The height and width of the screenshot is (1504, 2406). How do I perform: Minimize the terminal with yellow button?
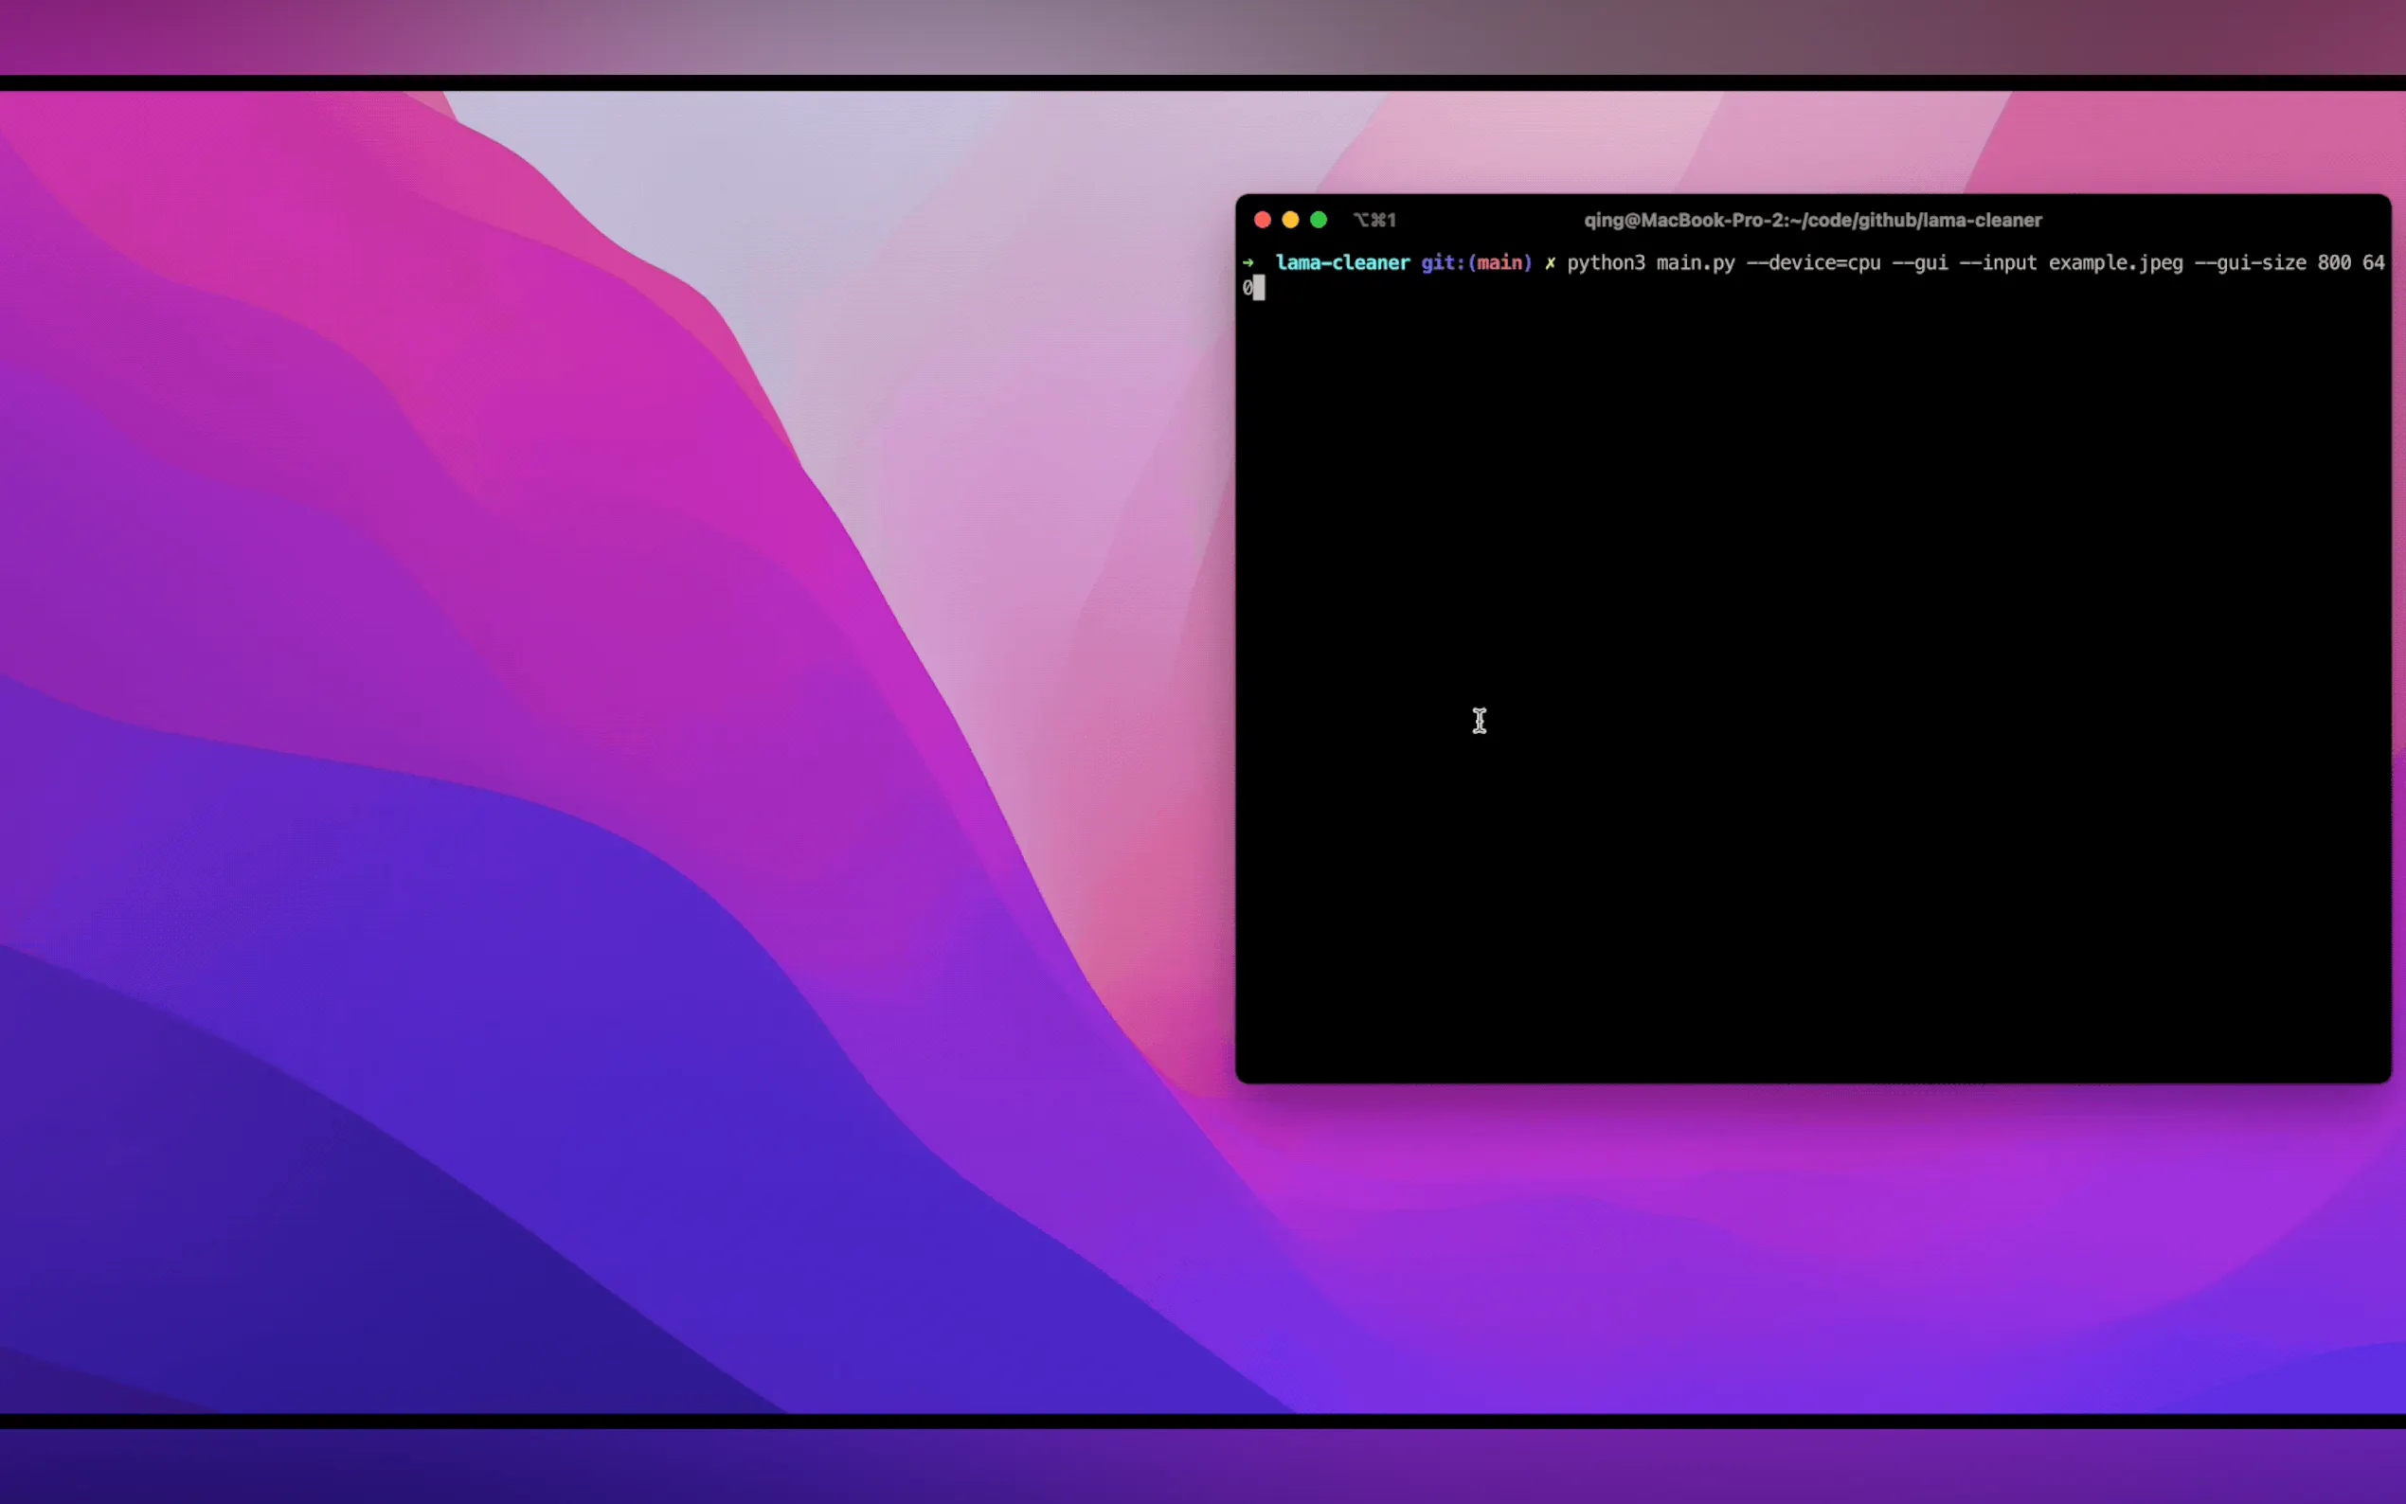point(1290,220)
